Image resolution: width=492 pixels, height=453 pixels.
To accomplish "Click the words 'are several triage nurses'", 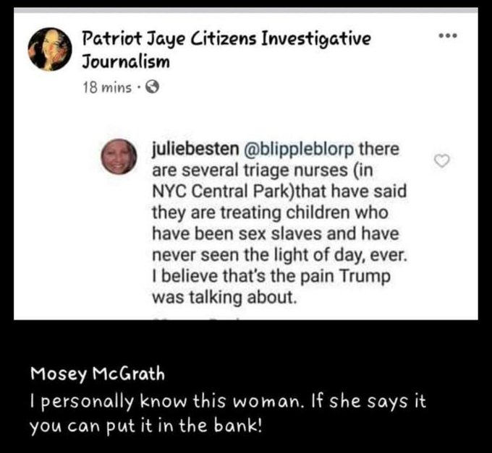I will coord(250,171).
